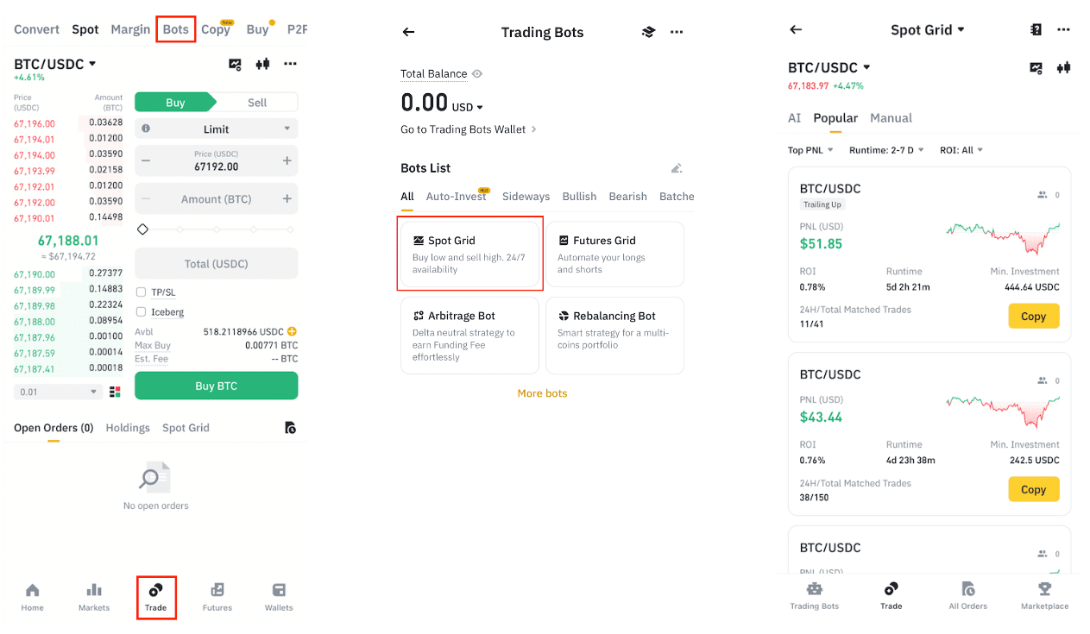Image resolution: width=1090 pixels, height=634 pixels.
Task: Click the Amount (BTC) input field
Action: point(217,199)
